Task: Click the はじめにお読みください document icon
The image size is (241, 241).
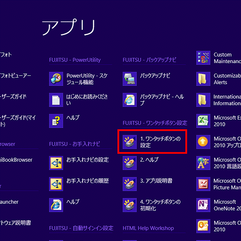Action: point(56,100)
